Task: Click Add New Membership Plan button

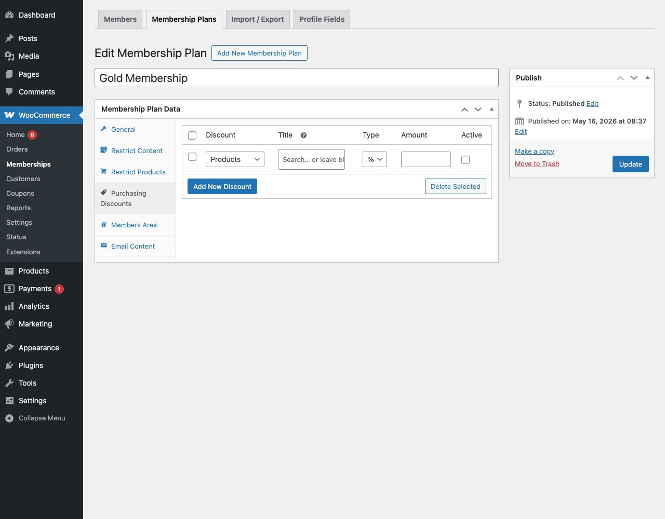Action: click(259, 53)
